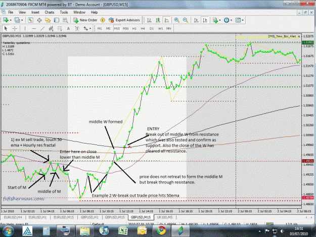
Task: Click the New Order button
Action: [85, 20]
